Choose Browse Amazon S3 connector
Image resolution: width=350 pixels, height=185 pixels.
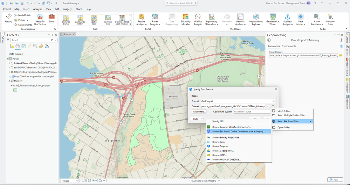click(239, 127)
